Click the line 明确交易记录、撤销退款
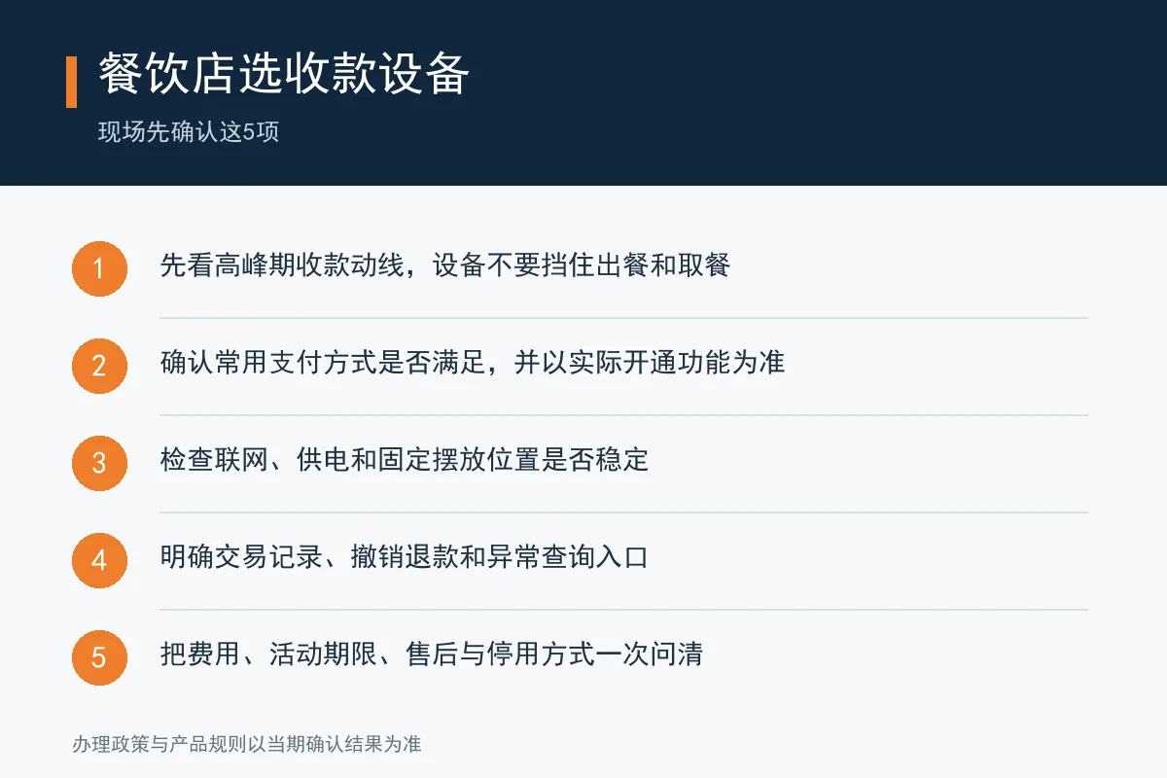Image resolution: width=1167 pixels, height=778 pixels. click(405, 557)
